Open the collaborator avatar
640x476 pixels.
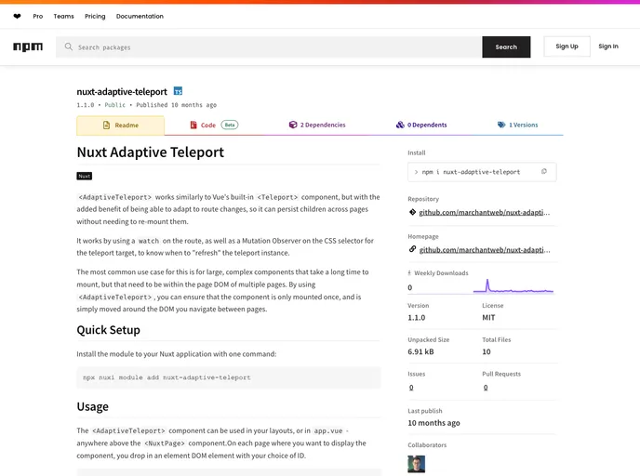[x=417, y=464]
